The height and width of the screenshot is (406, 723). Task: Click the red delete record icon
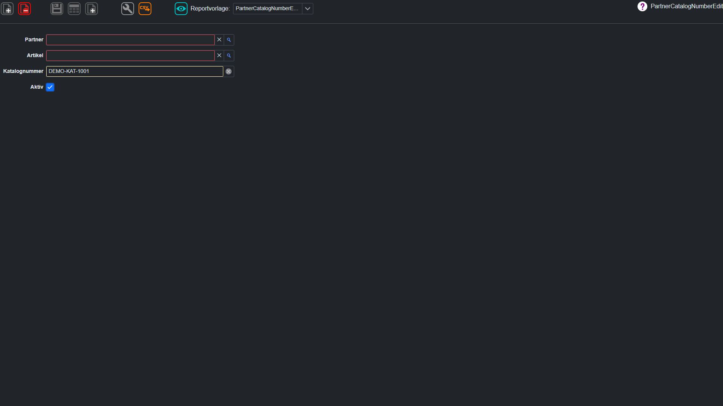(24, 9)
